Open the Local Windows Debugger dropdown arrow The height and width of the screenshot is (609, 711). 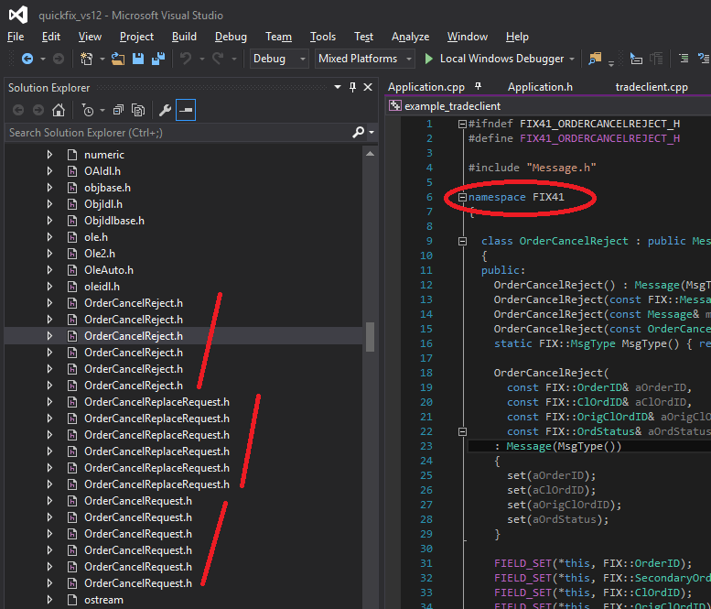572,59
